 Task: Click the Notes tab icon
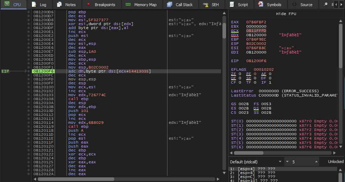pos(59,5)
